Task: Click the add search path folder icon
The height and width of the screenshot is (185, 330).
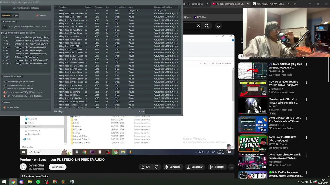Action: (x=2, y=33)
